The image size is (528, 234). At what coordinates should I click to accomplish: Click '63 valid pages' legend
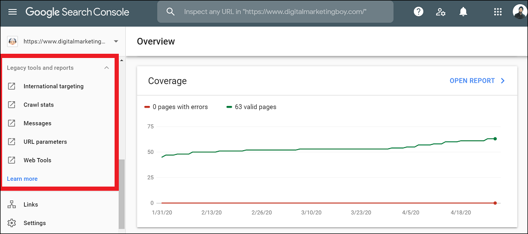pos(251,108)
